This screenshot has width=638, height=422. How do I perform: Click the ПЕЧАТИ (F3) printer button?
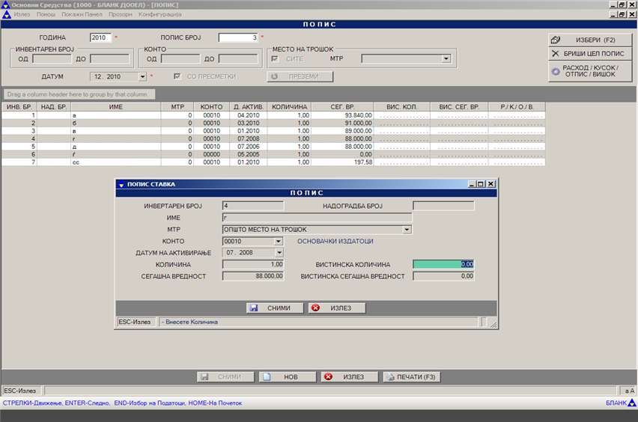click(x=411, y=377)
